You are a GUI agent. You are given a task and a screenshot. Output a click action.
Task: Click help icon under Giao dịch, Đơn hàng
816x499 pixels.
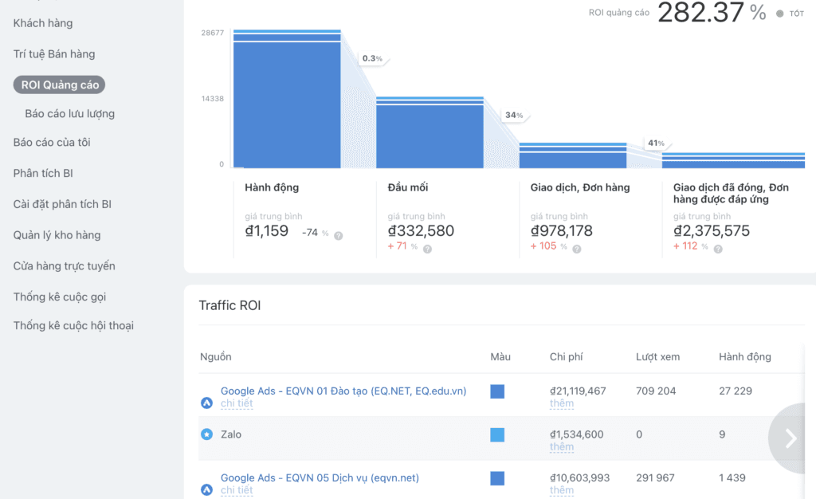click(577, 249)
